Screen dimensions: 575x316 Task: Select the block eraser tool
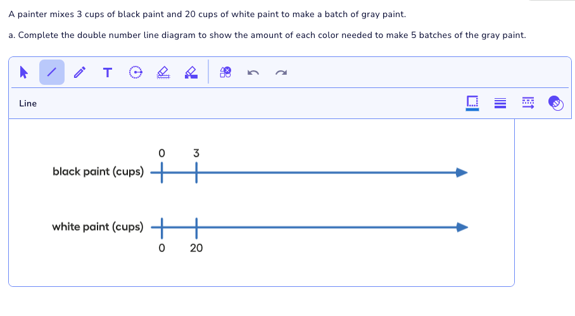pyautogui.click(x=191, y=73)
